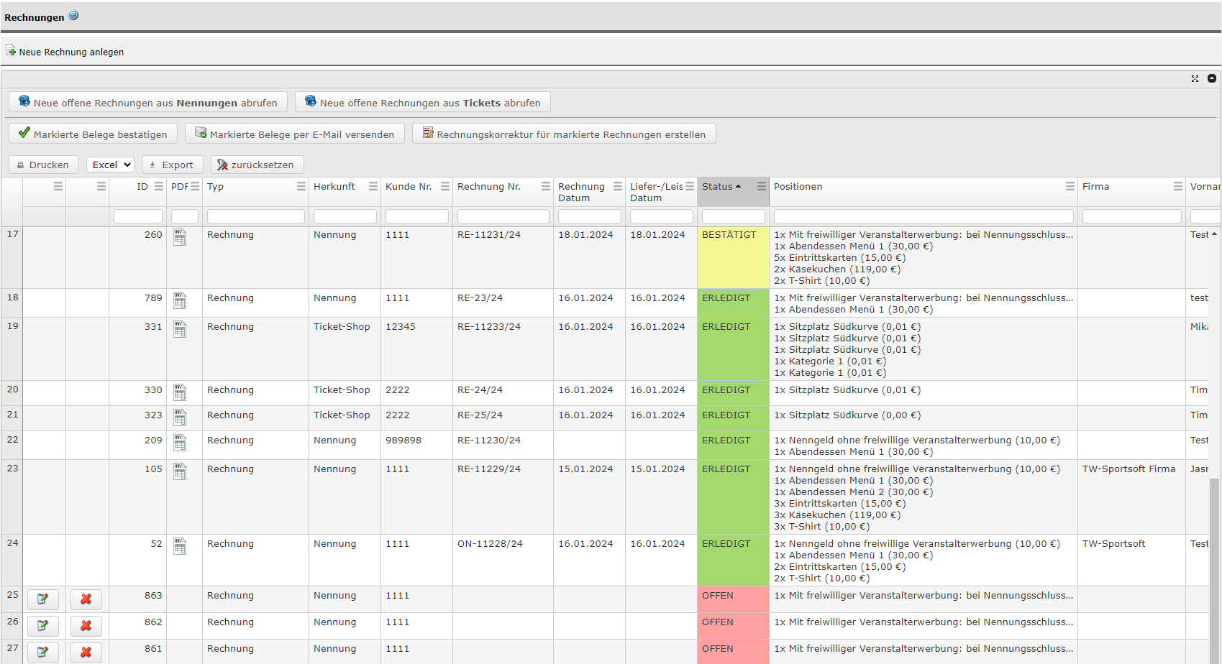This screenshot has width=1222, height=664.
Task: Create Rechnungskorrektur for marked invoices
Action: [x=564, y=134]
